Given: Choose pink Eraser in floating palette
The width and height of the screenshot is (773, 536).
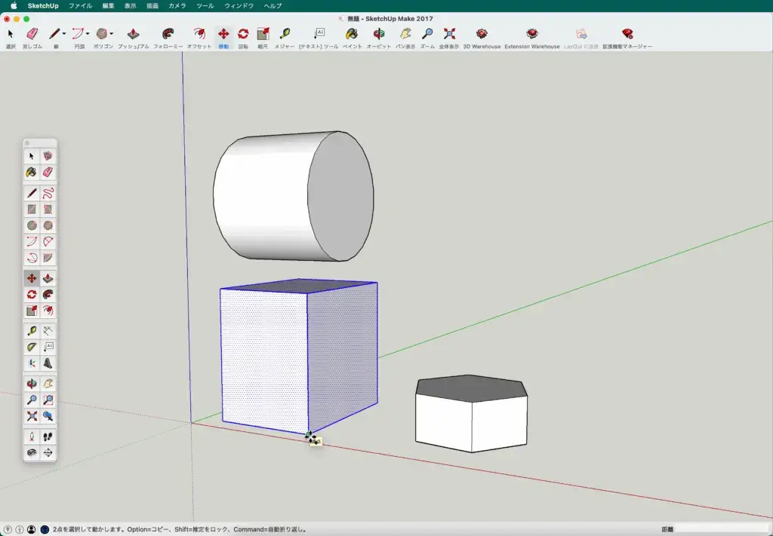Looking at the screenshot, I should coord(48,173).
